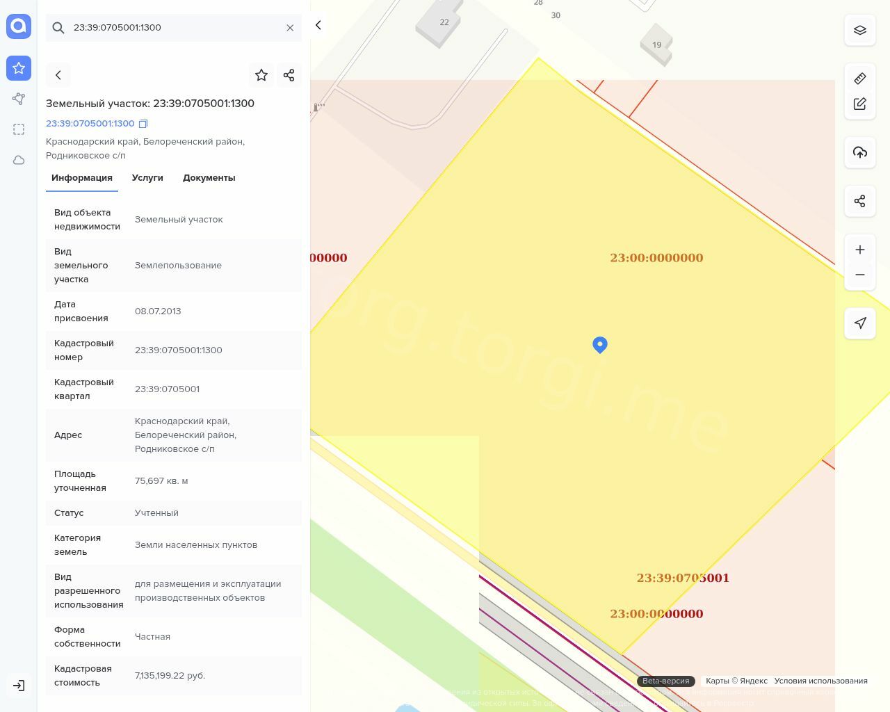Share the map via right toolbar

tap(859, 201)
